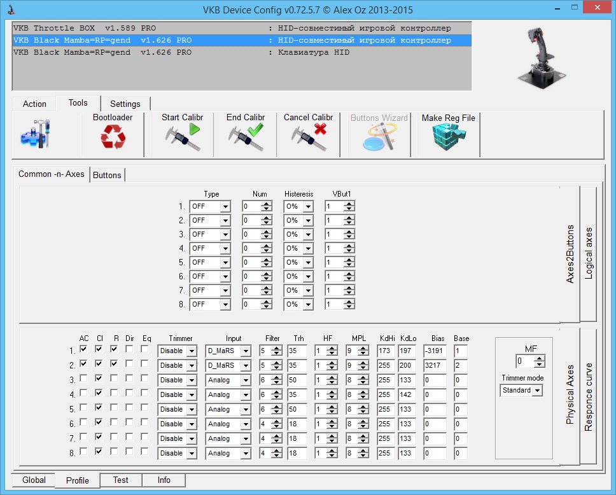Click the Bias field showing 3217
This screenshot has width=616, height=495.
[435, 365]
